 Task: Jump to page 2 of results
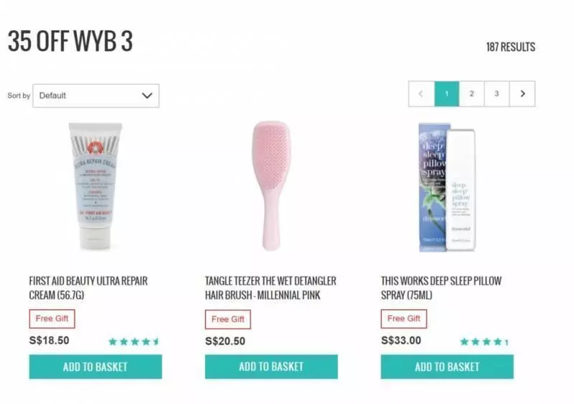tap(471, 94)
